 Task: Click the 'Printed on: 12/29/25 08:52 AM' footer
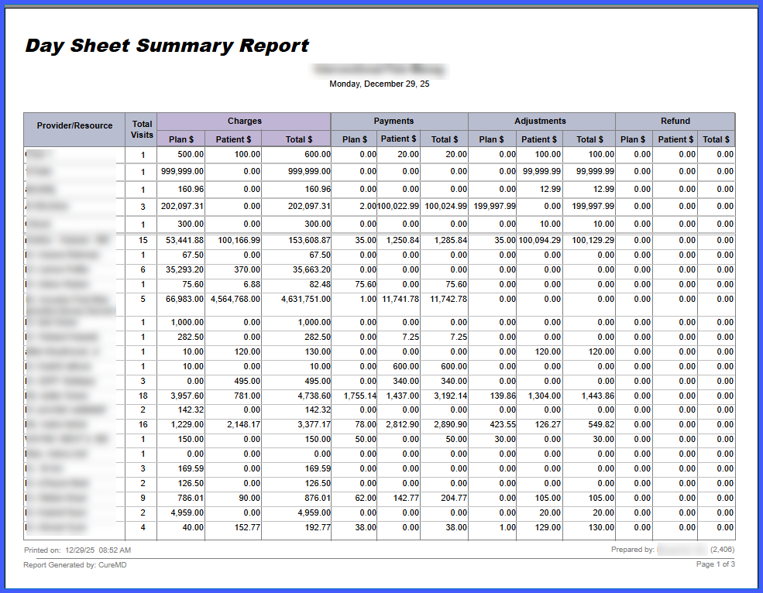coord(77,550)
